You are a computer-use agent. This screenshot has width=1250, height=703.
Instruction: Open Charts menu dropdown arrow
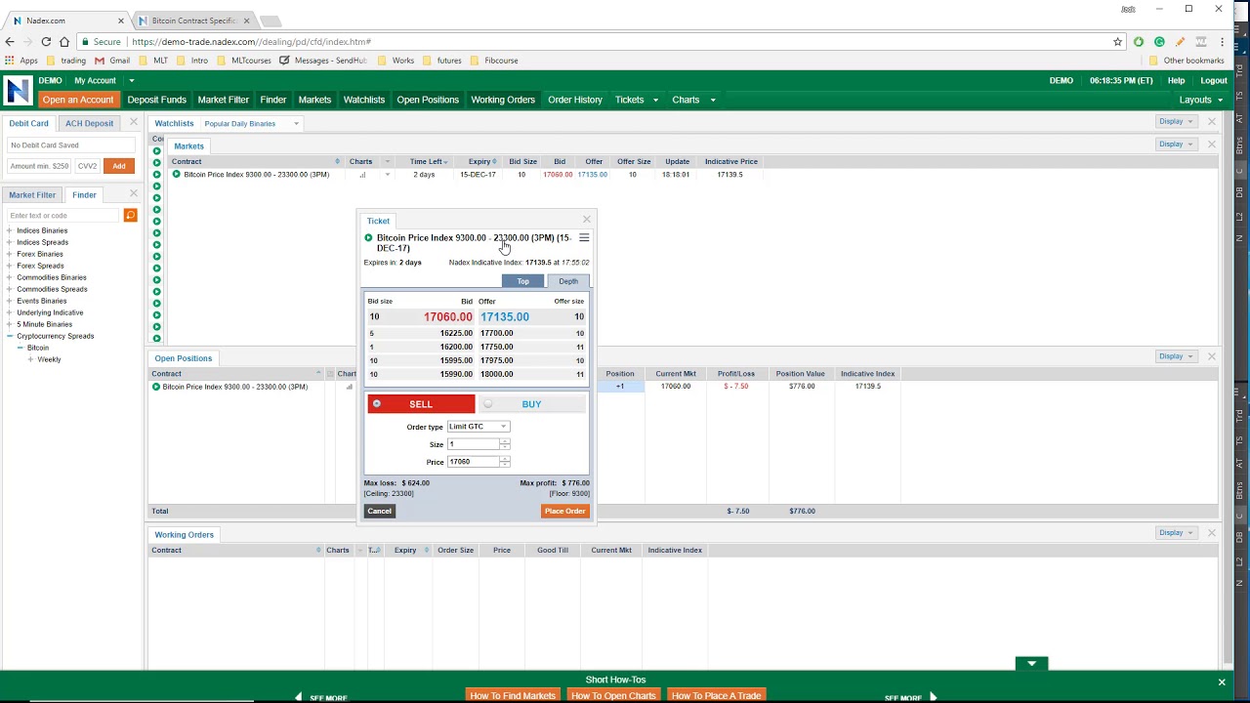(713, 100)
